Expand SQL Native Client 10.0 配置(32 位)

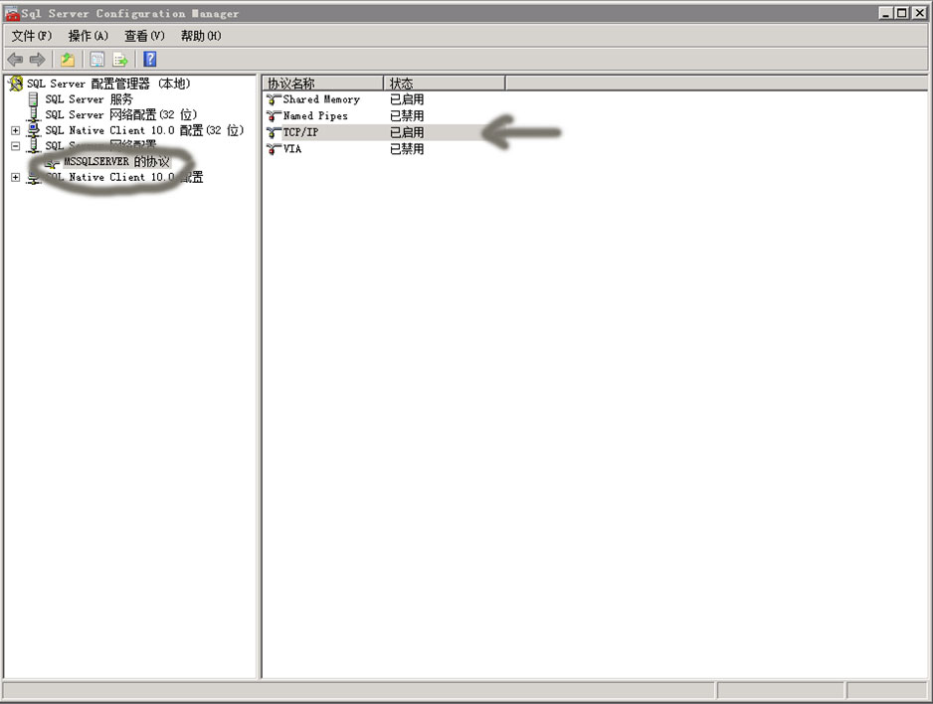(x=14, y=130)
